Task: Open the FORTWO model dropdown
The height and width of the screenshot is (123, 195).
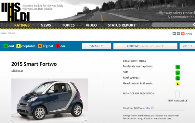Action: [145, 46]
